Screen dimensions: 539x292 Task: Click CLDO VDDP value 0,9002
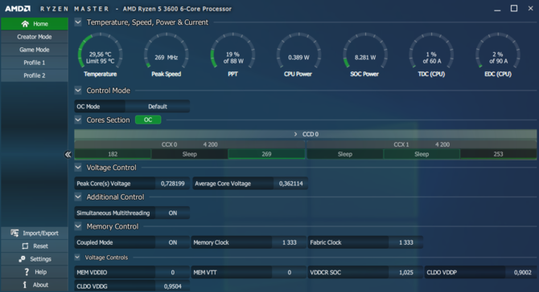[522, 273]
